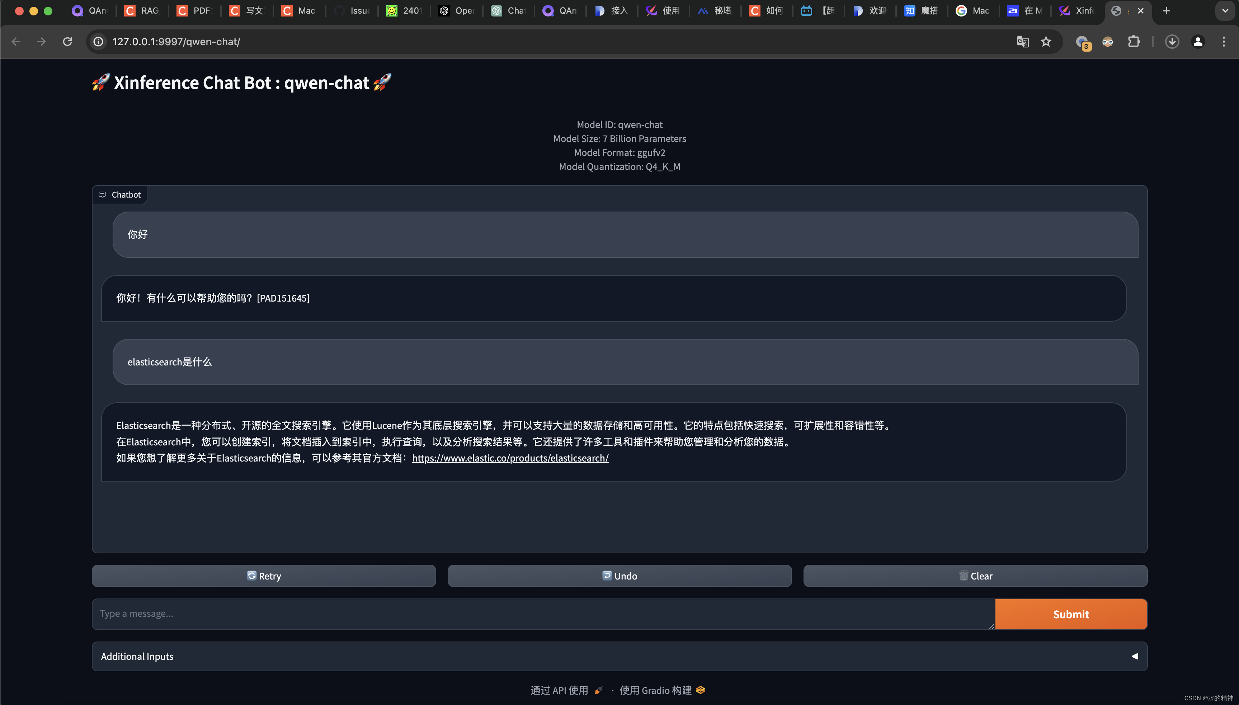
Task: Click the trash icon on the Clear button
Action: click(x=964, y=576)
